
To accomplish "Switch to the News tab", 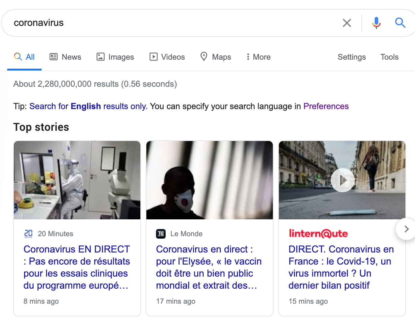I will coord(65,57).
